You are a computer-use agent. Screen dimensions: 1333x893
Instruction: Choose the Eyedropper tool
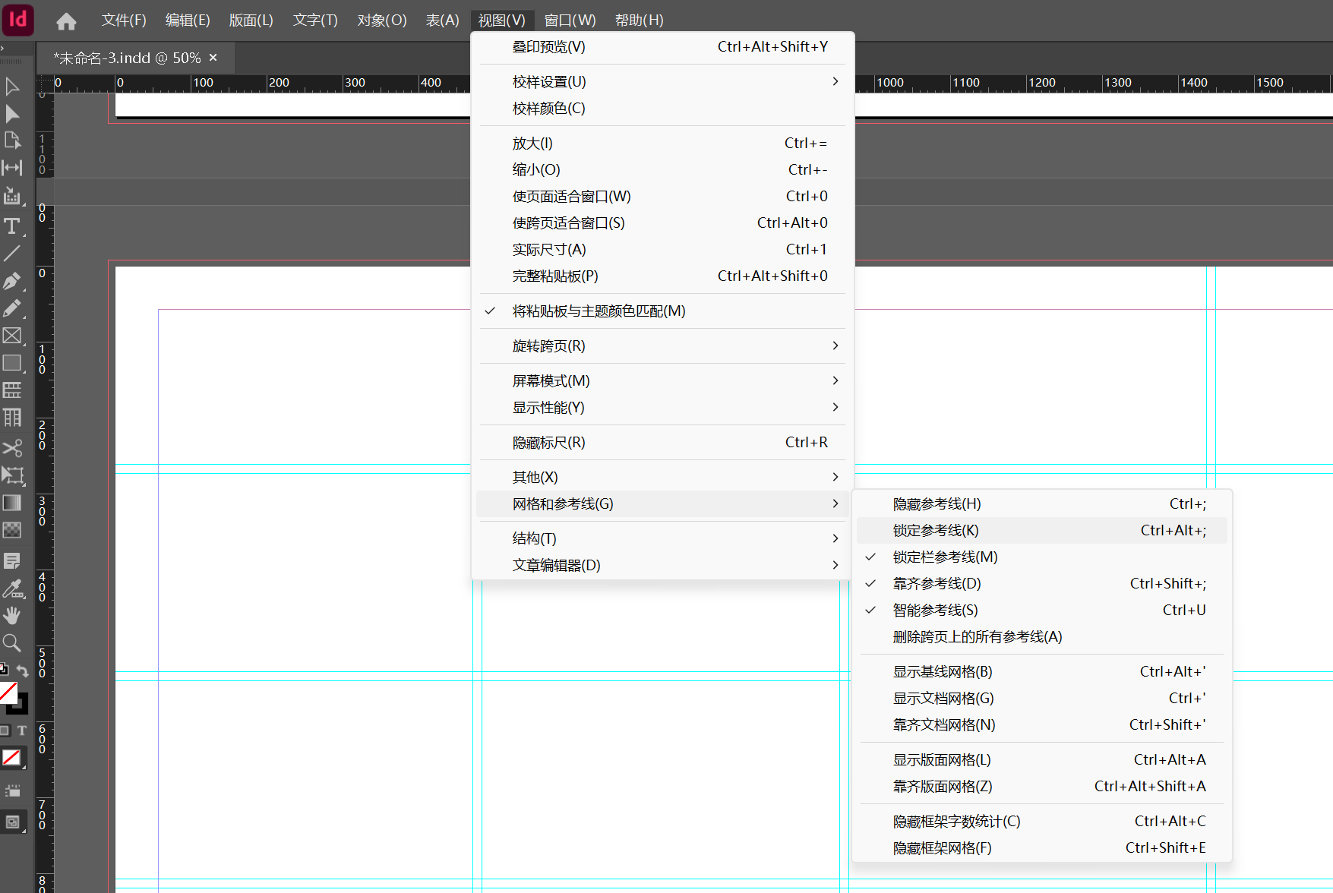12,588
